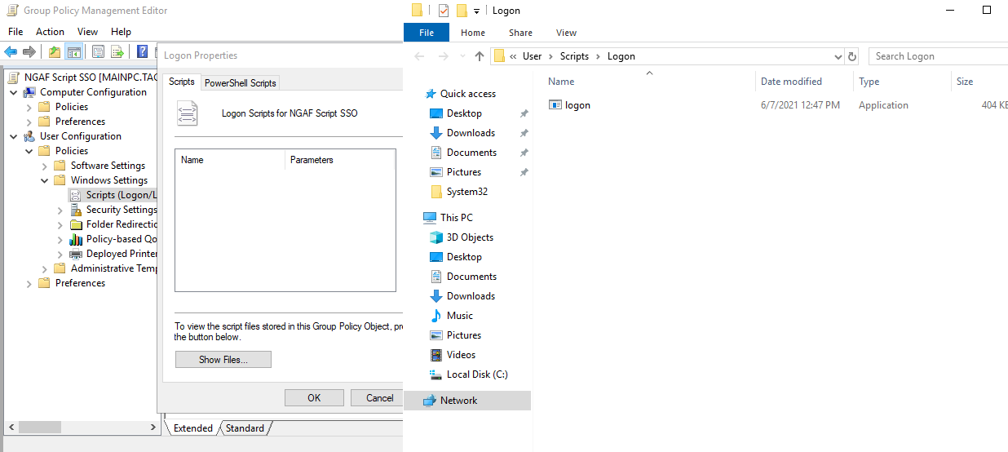Viewport: 1008px width, 452px height.
Task: Click Explorer Up arrow to parent folder
Action: [480, 56]
